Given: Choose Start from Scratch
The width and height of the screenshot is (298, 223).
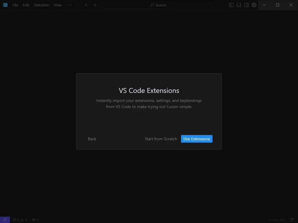Looking at the screenshot, I should tap(161, 139).
